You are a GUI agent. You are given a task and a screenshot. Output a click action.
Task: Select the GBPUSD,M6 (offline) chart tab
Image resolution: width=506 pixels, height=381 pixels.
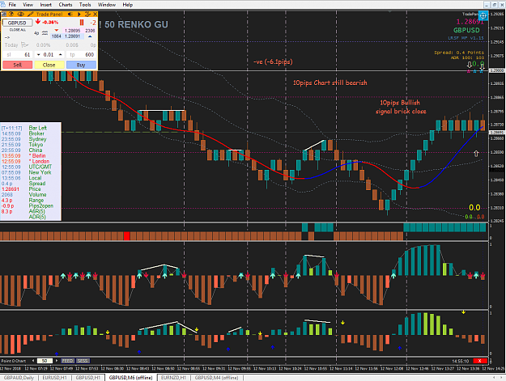click(130, 378)
